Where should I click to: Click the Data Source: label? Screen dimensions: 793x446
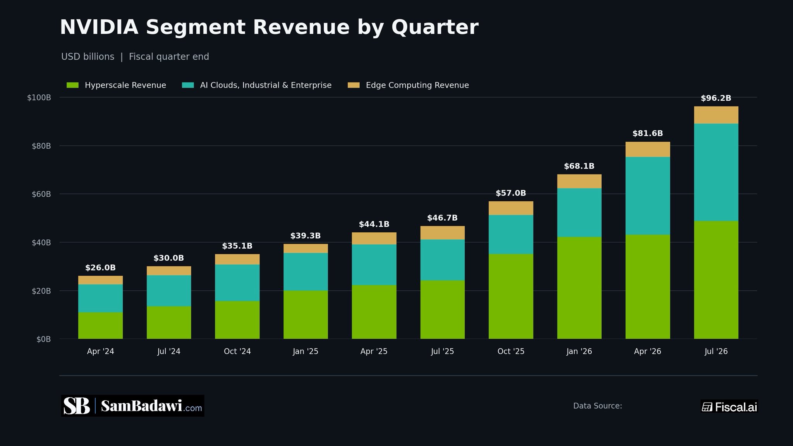click(x=597, y=406)
